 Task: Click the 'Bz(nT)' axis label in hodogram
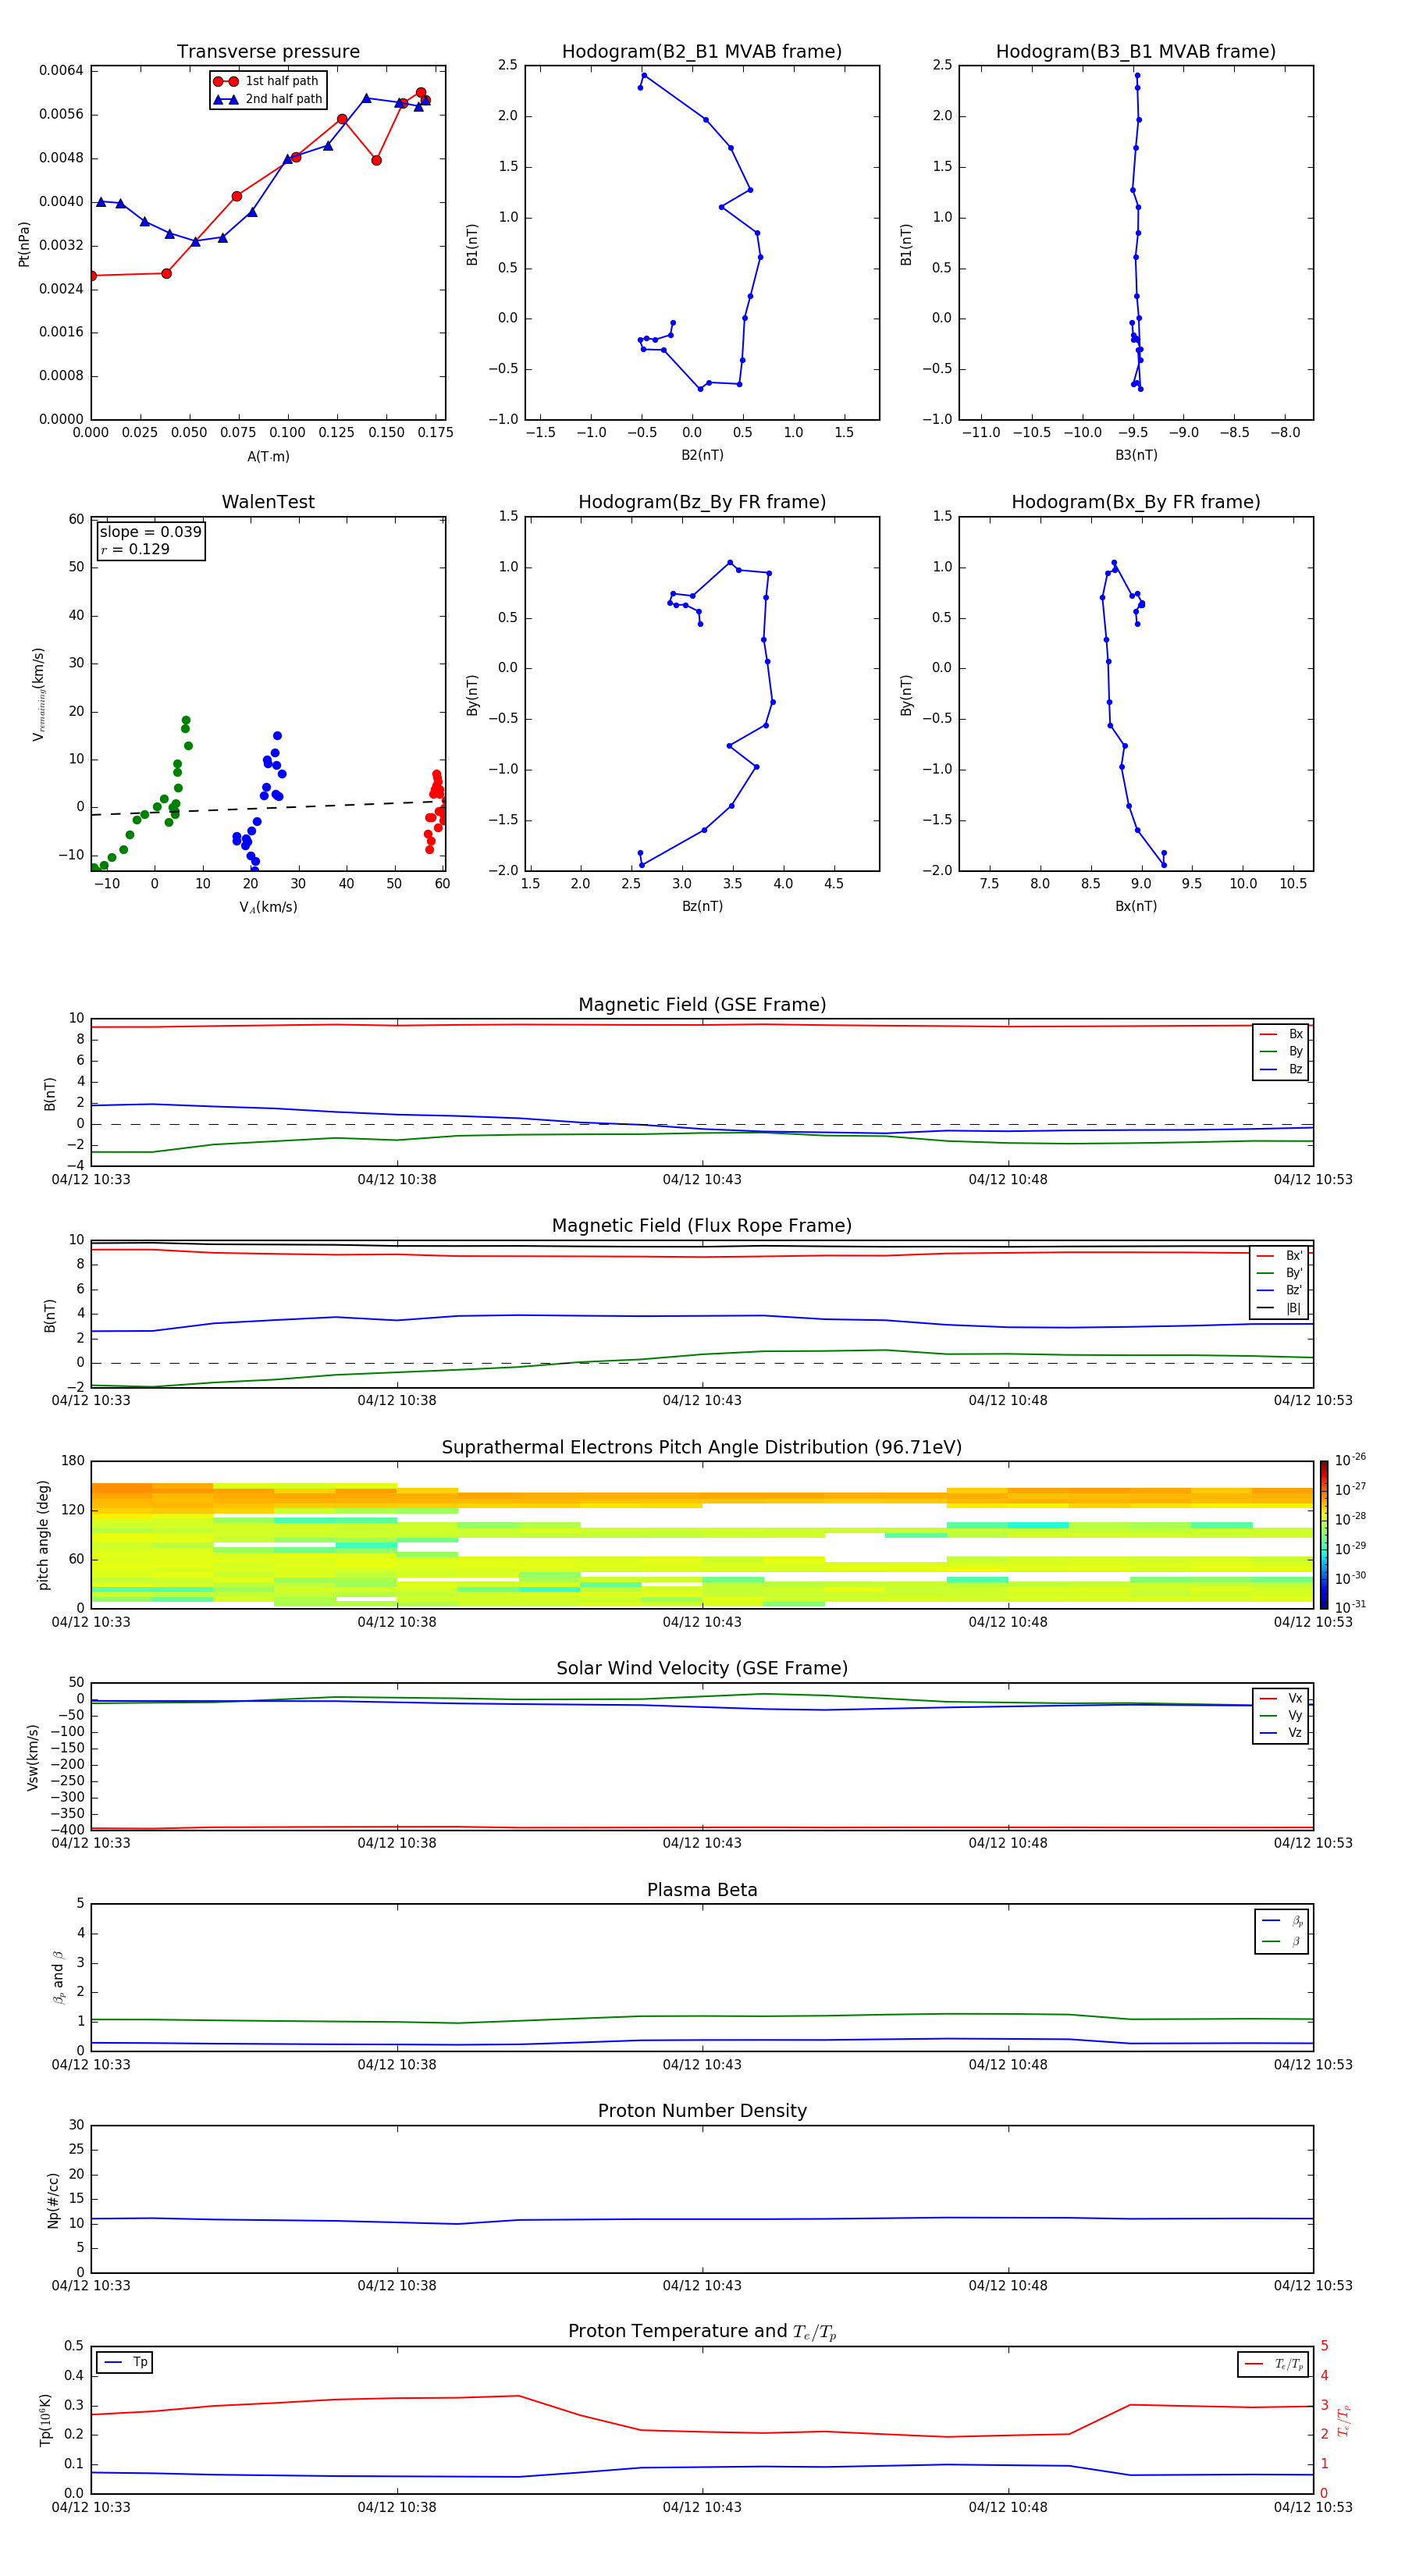[x=702, y=906]
